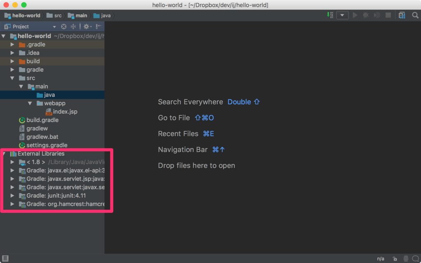
Task: Click the Search Everywhere hint text
Action: click(x=190, y=102)
